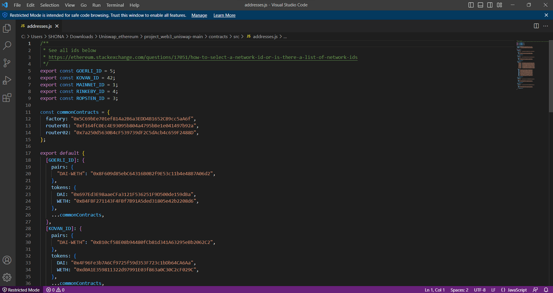Select the addresses.js tab
Screen dimensions: 553x293
[40, 26]
